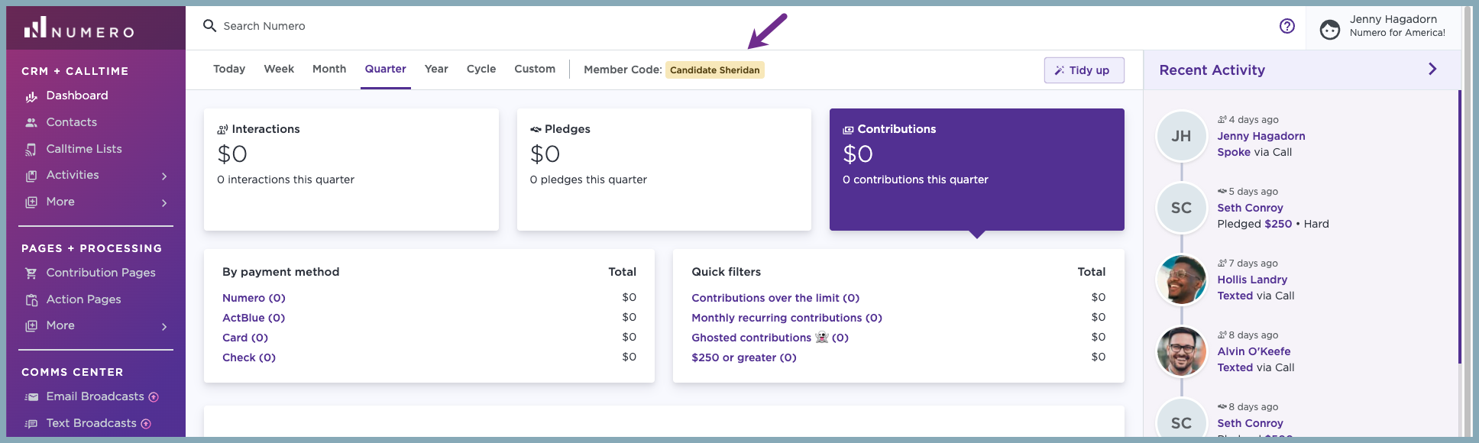The height and width of the screenshot is (443, 1479).
Task: Open Hollis Landry's profile photo
Action: click(x=1181, y=280)
